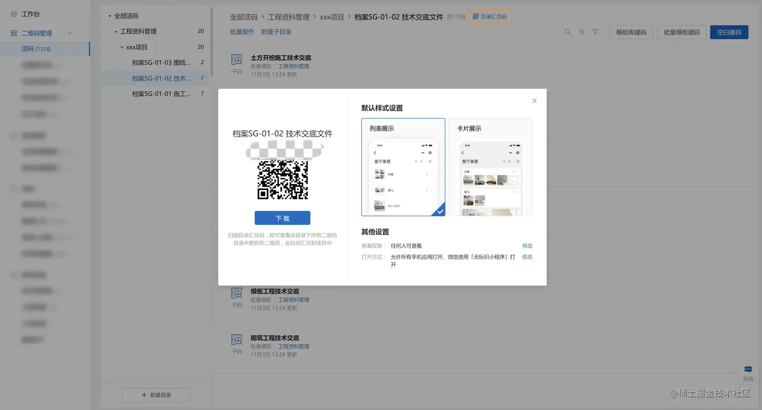
Task: Click the 批量模板建码 button
Action: coord(681,32)
